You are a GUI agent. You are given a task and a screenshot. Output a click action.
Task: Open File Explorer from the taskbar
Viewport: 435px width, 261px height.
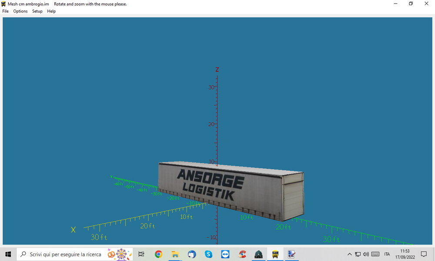point(175,254)
